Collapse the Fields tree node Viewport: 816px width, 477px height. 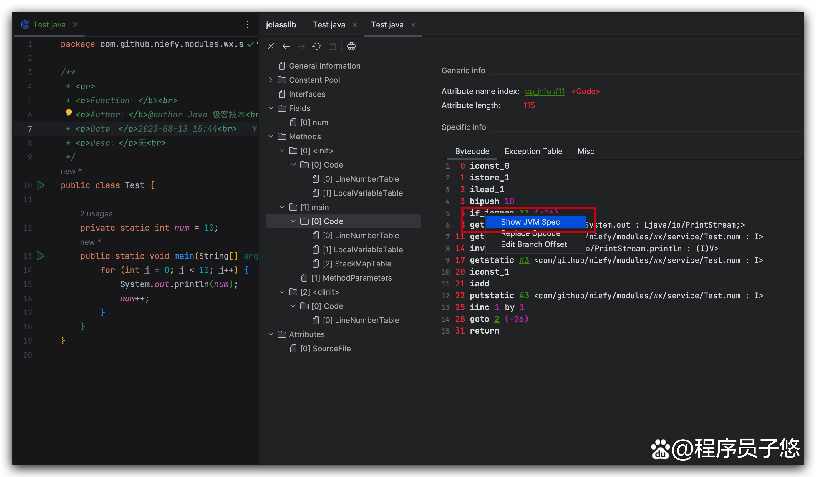(x=271, y=108)
